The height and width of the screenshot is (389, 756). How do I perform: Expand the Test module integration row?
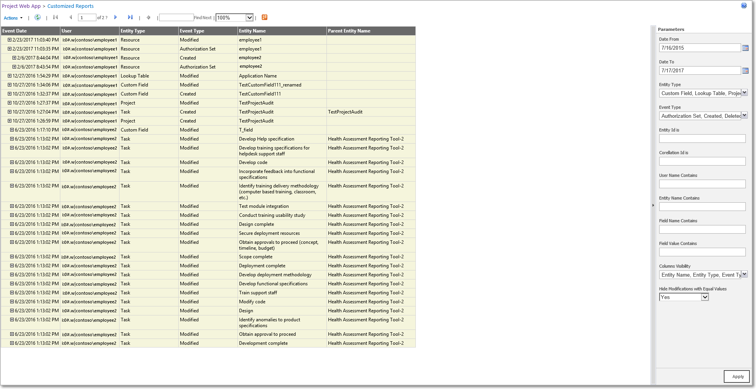[x=12, y=206]
